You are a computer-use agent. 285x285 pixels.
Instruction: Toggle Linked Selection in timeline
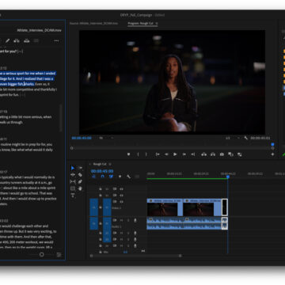[x=111, y=177]
